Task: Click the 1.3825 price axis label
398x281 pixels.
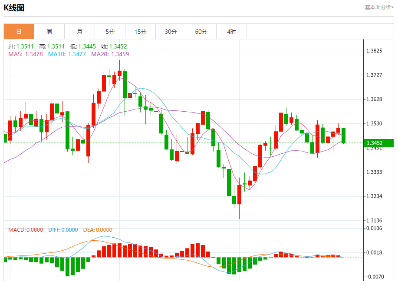Action: coord(374,51)
